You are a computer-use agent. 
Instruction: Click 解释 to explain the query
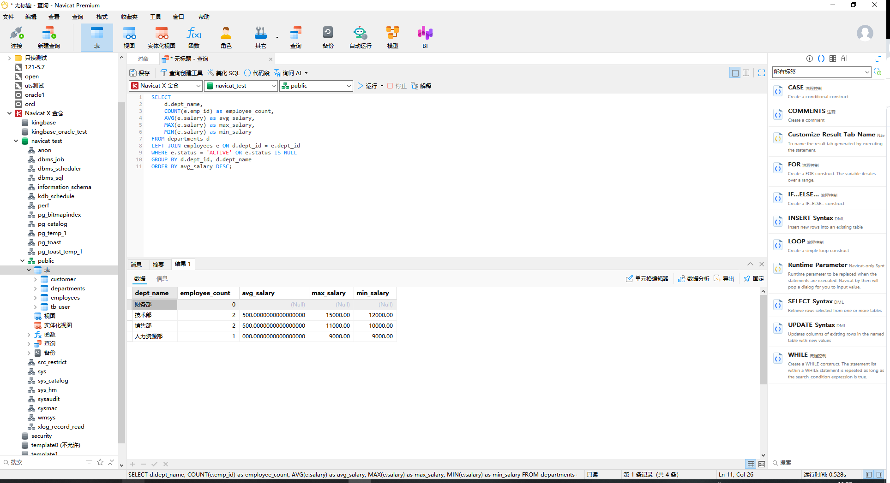(x=421, y=86)
